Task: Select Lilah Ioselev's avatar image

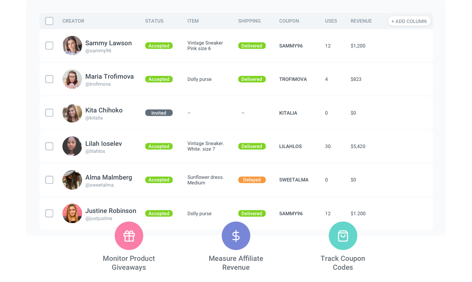Action: (x=72, y=146)
